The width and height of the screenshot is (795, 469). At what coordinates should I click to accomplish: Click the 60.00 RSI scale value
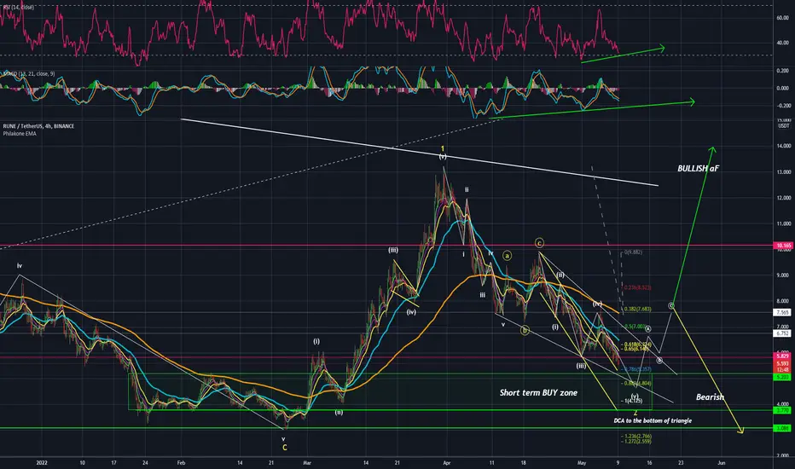[782, 18]
